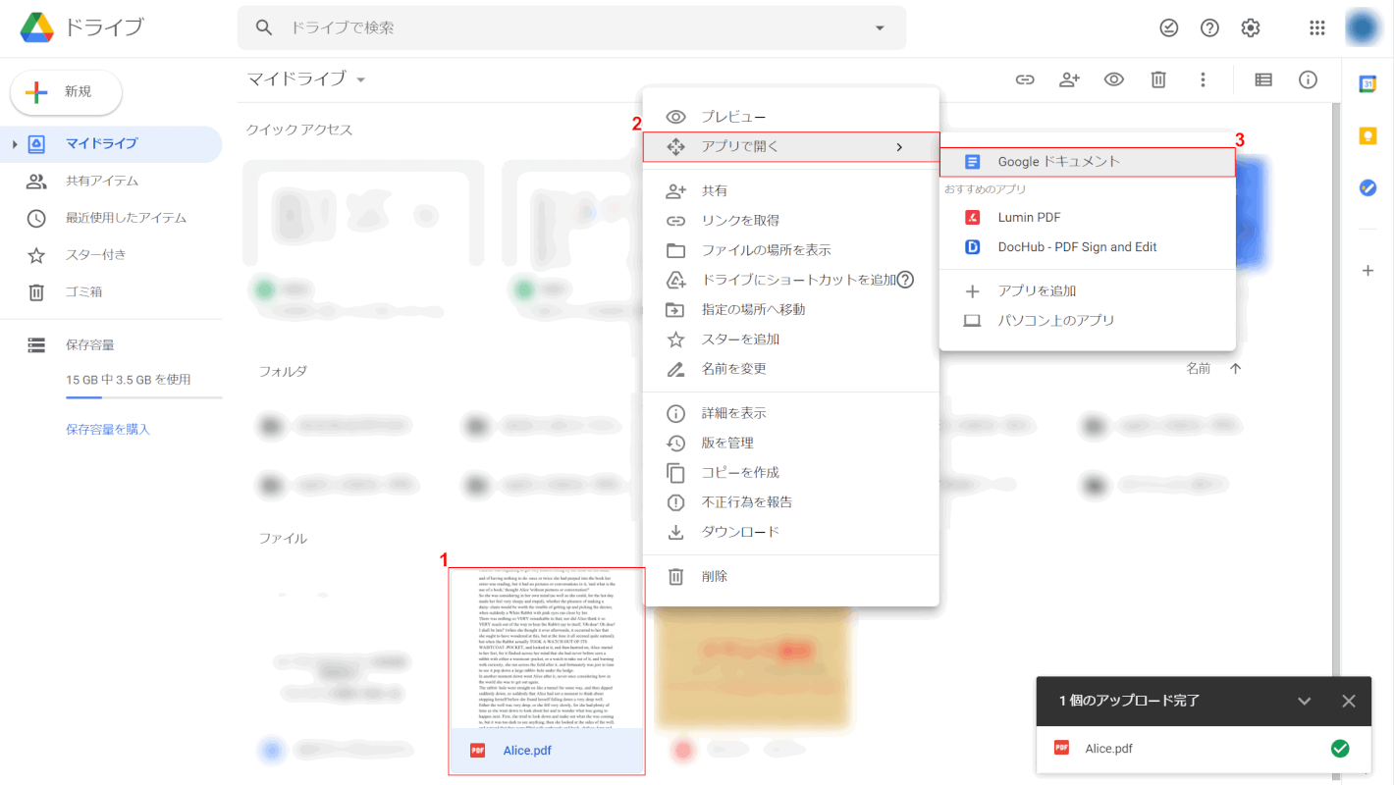
Task: Select 共有 in the context menu
Action: (791, 191)
